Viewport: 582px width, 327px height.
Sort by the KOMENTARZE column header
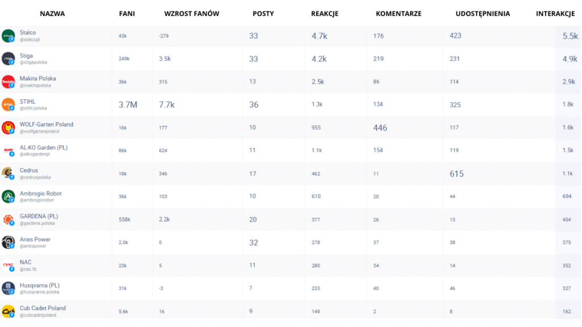[x=398, y=14]
